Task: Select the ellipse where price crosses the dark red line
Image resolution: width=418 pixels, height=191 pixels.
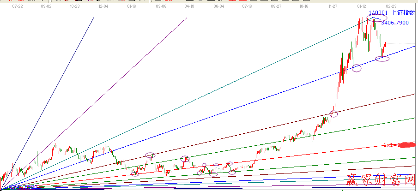Action: pos(334,113)
